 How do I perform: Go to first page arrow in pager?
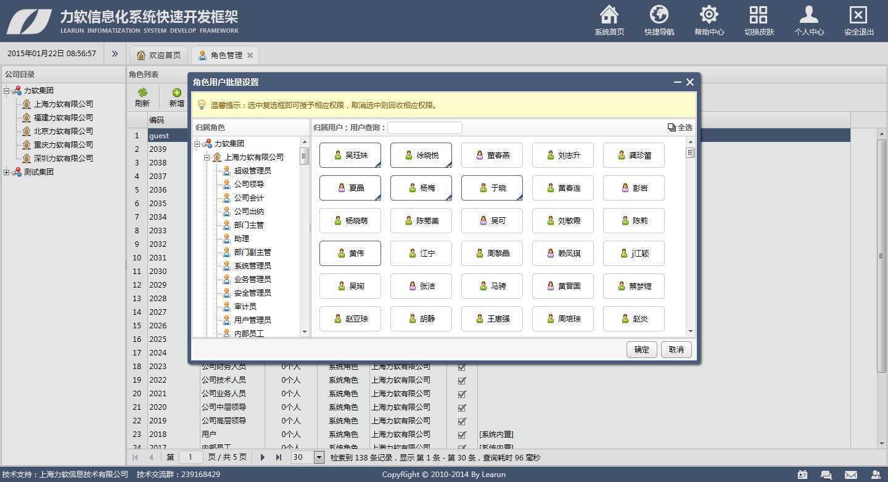(x=135, y=457)
